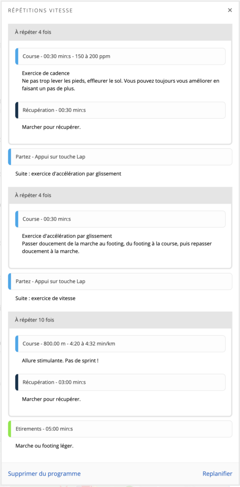Image resolution: width=240 pixels, height=487 pixels.
Task: Select the Etirements 05:00 min:s step
Action: tap(120, 429)
